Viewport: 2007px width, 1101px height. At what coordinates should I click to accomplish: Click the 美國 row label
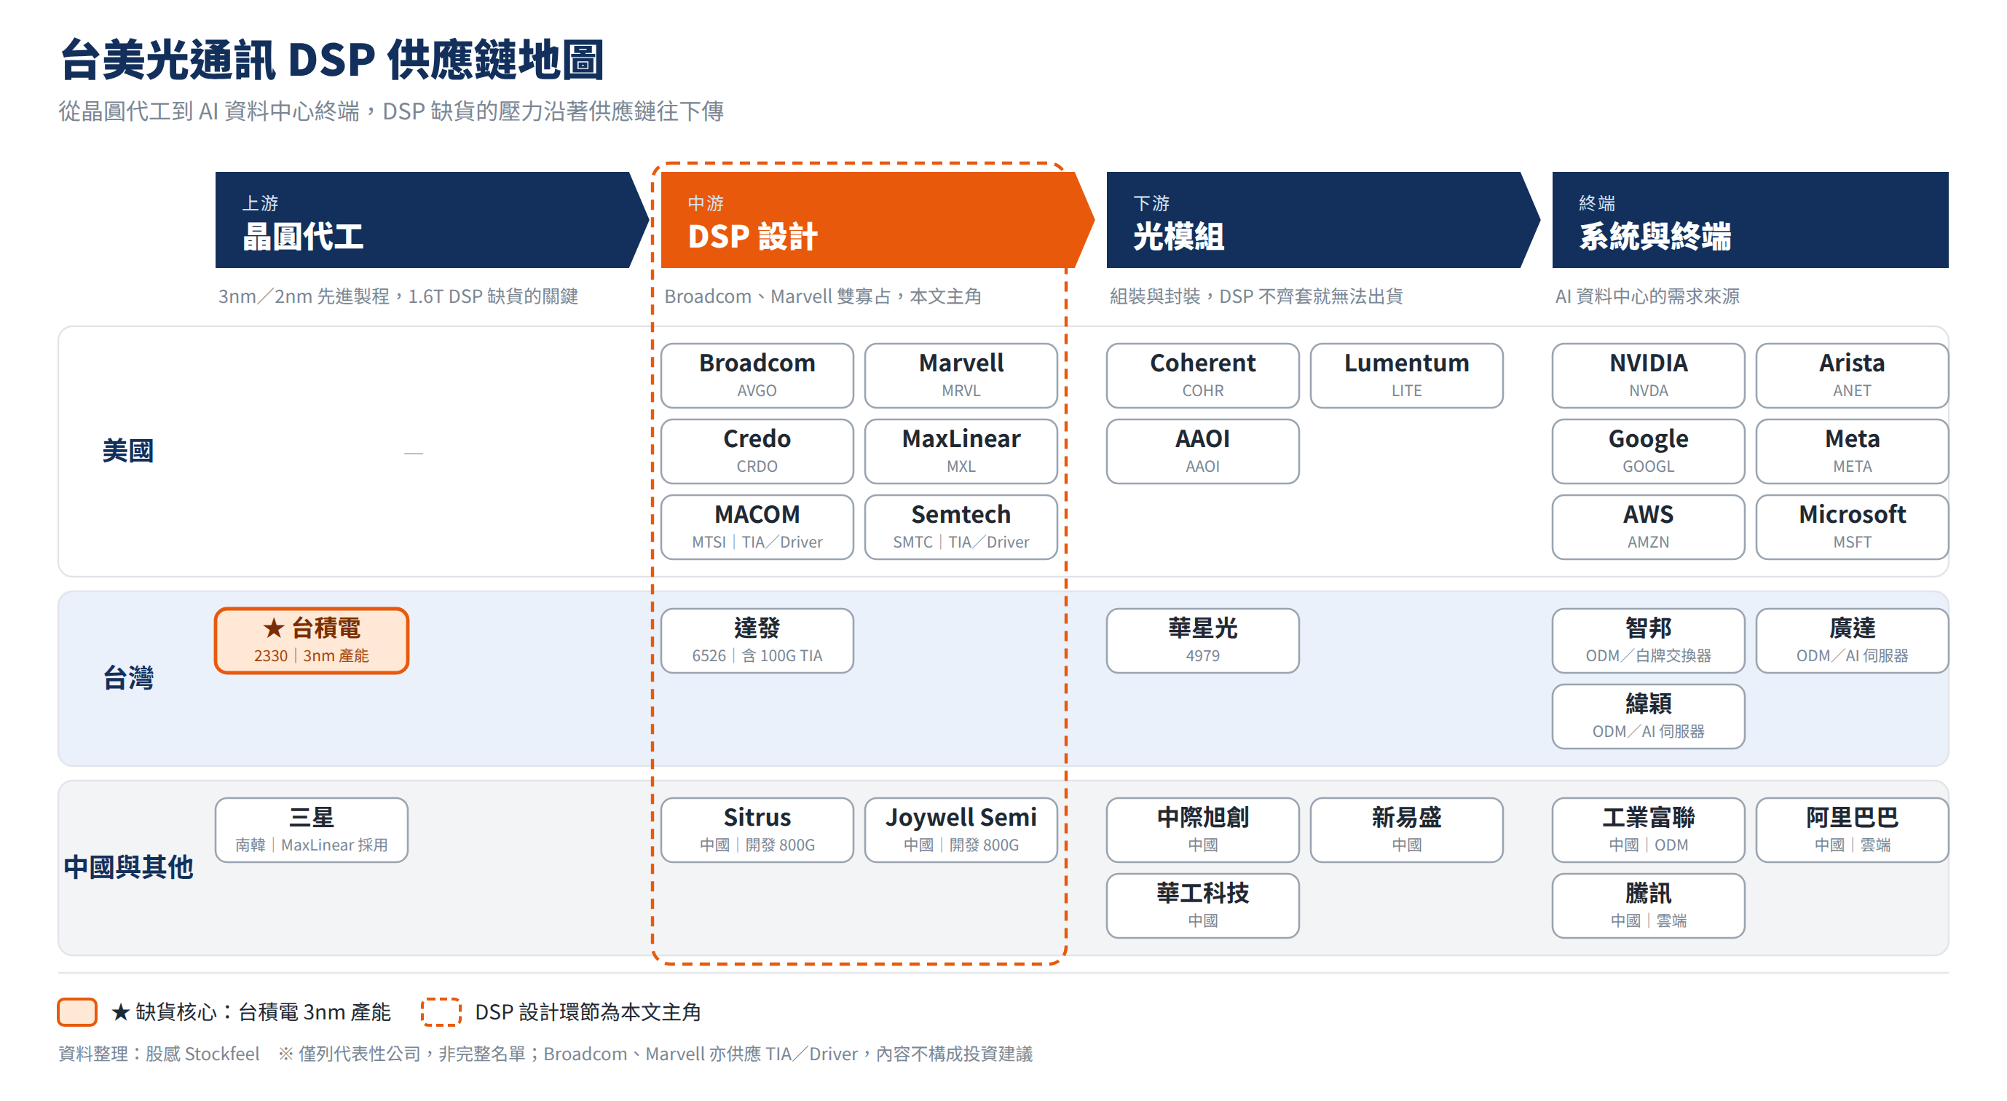tap(127, 451)
